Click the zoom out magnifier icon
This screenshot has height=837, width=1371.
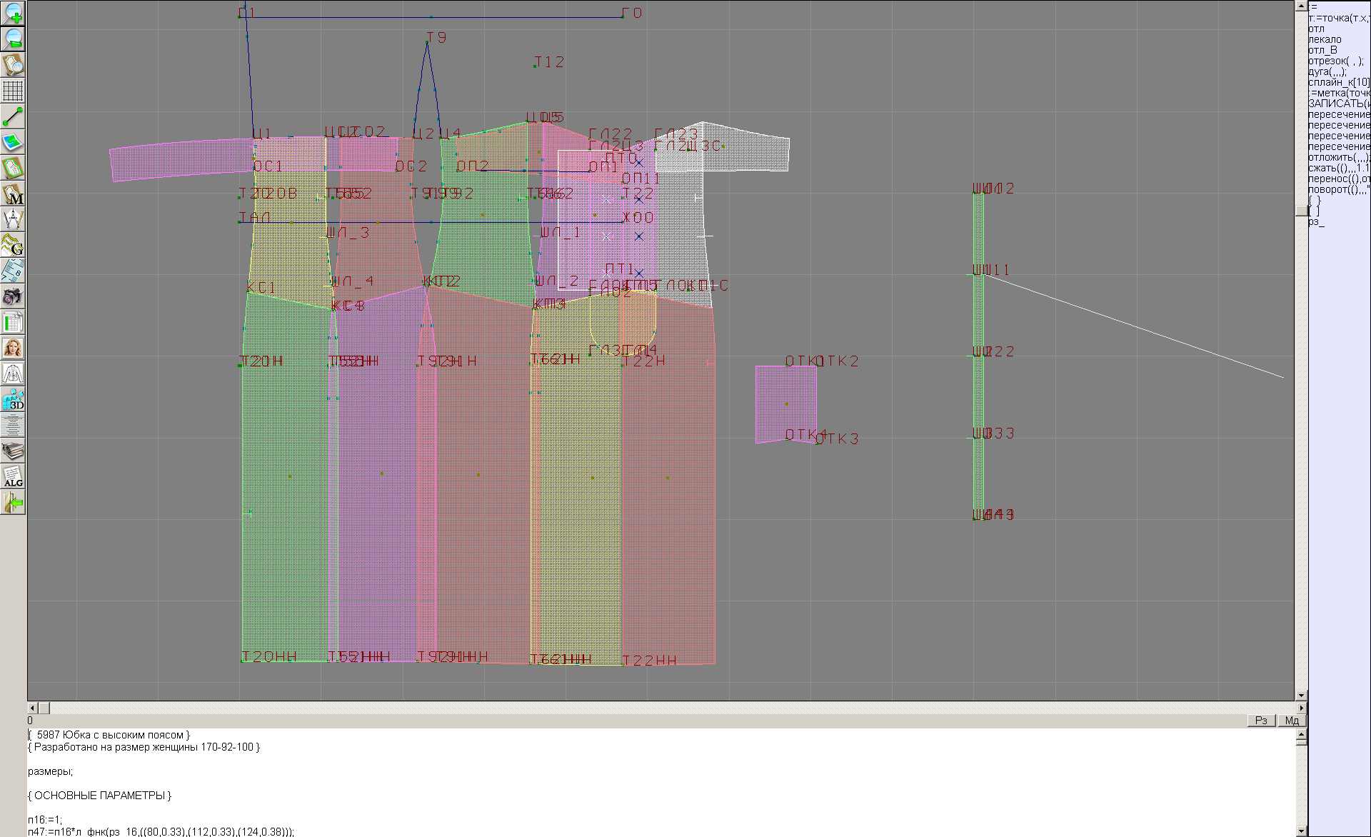tap(13, 39)
